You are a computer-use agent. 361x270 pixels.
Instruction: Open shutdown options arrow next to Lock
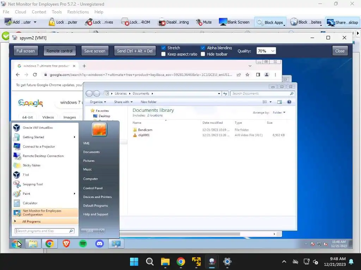[x=102, y=231]
